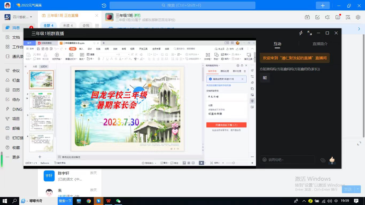This screenshot has width=365, height=205.
Task: Open the group announcement speaker icon
Action: coord(328,17)
